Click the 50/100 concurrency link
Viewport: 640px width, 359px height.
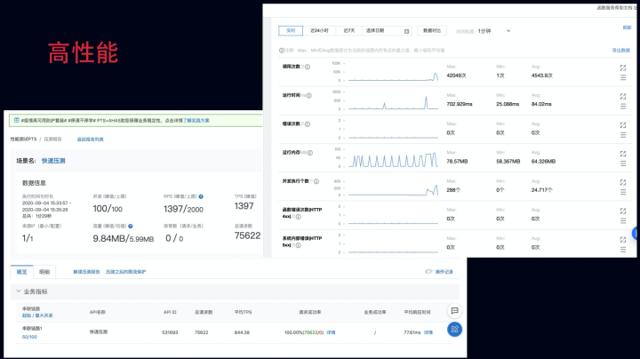tap(29, 337)
